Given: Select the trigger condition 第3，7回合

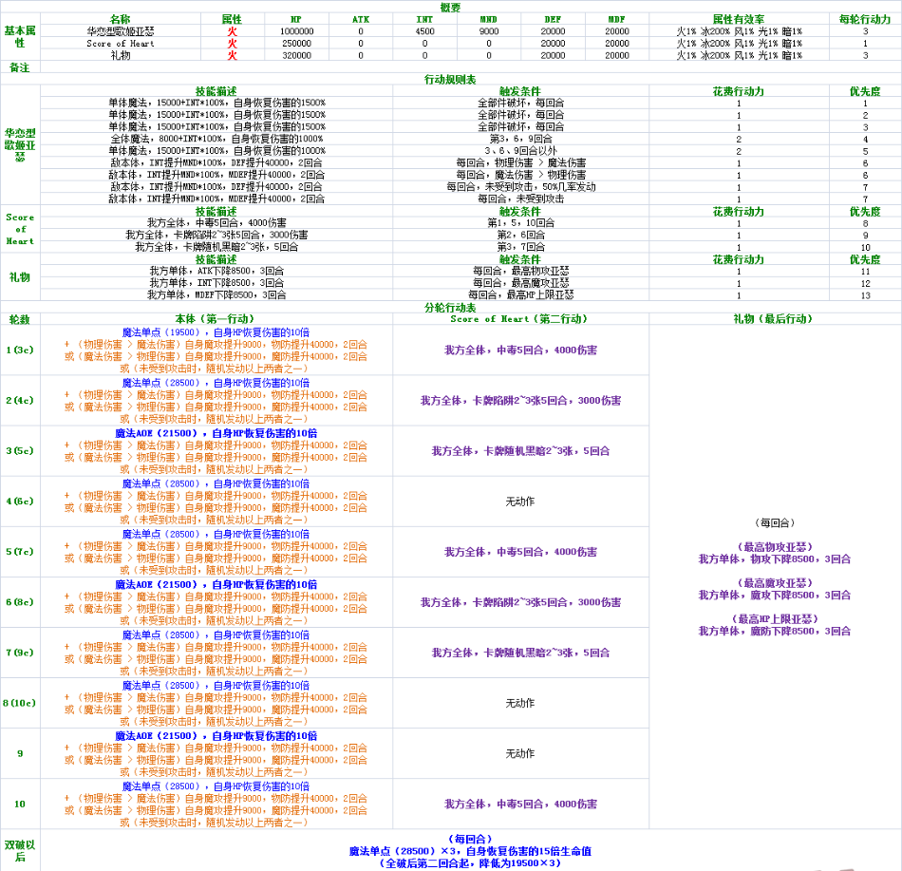Looking at the screenshot, I should (520, 247).
